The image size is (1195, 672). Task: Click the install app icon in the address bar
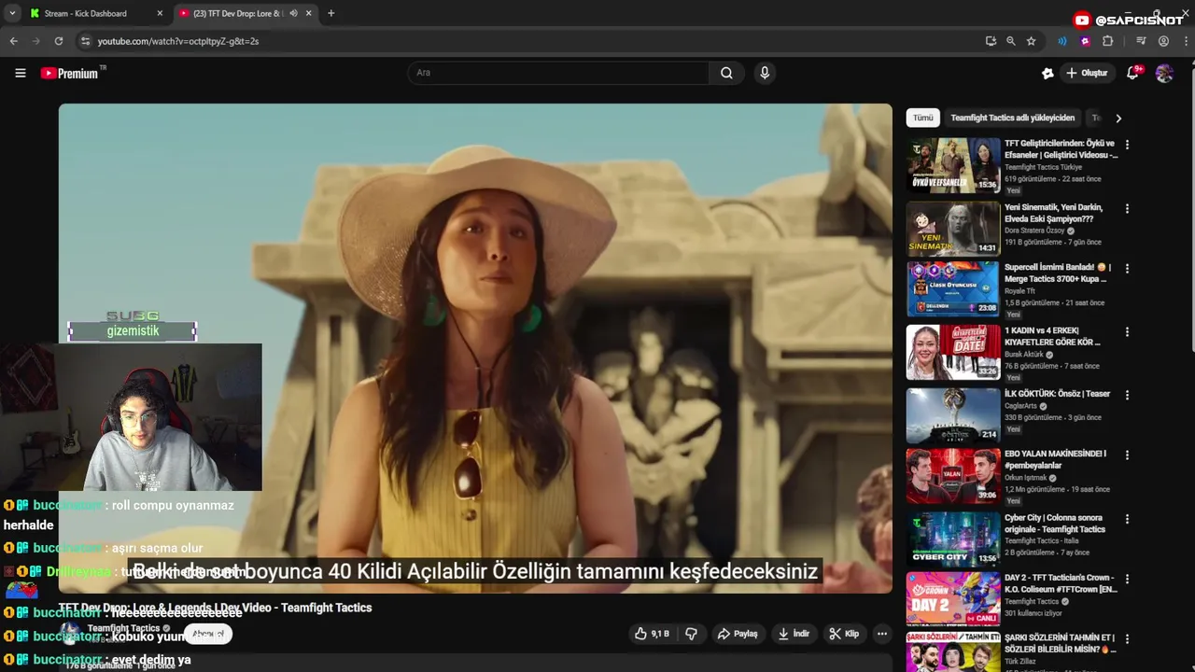(x=991, y=41)
